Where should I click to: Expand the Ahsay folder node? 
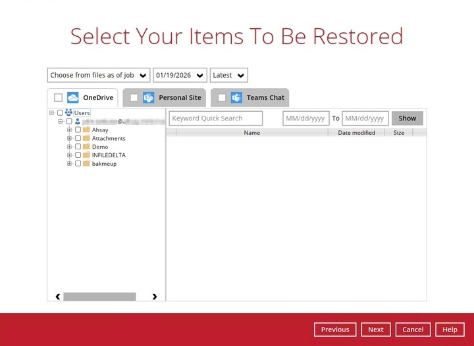coord(69,130)
